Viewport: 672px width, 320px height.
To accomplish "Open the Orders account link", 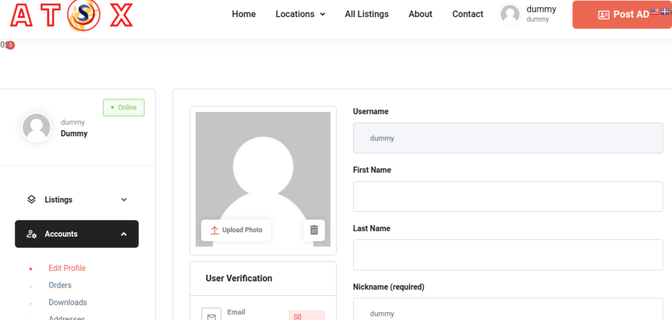I will (x=60, y=285).
